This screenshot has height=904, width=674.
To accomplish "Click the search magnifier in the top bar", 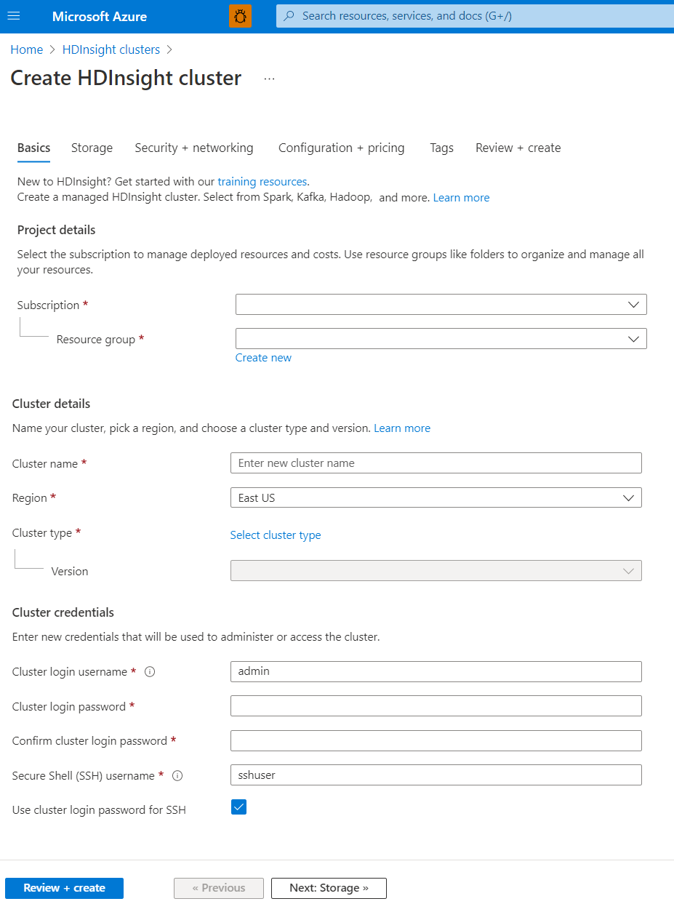I will tap(289, 15).
